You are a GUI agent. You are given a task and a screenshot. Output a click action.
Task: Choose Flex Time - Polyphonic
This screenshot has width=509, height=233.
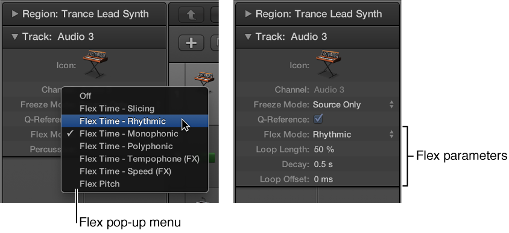tap(134, 146)
